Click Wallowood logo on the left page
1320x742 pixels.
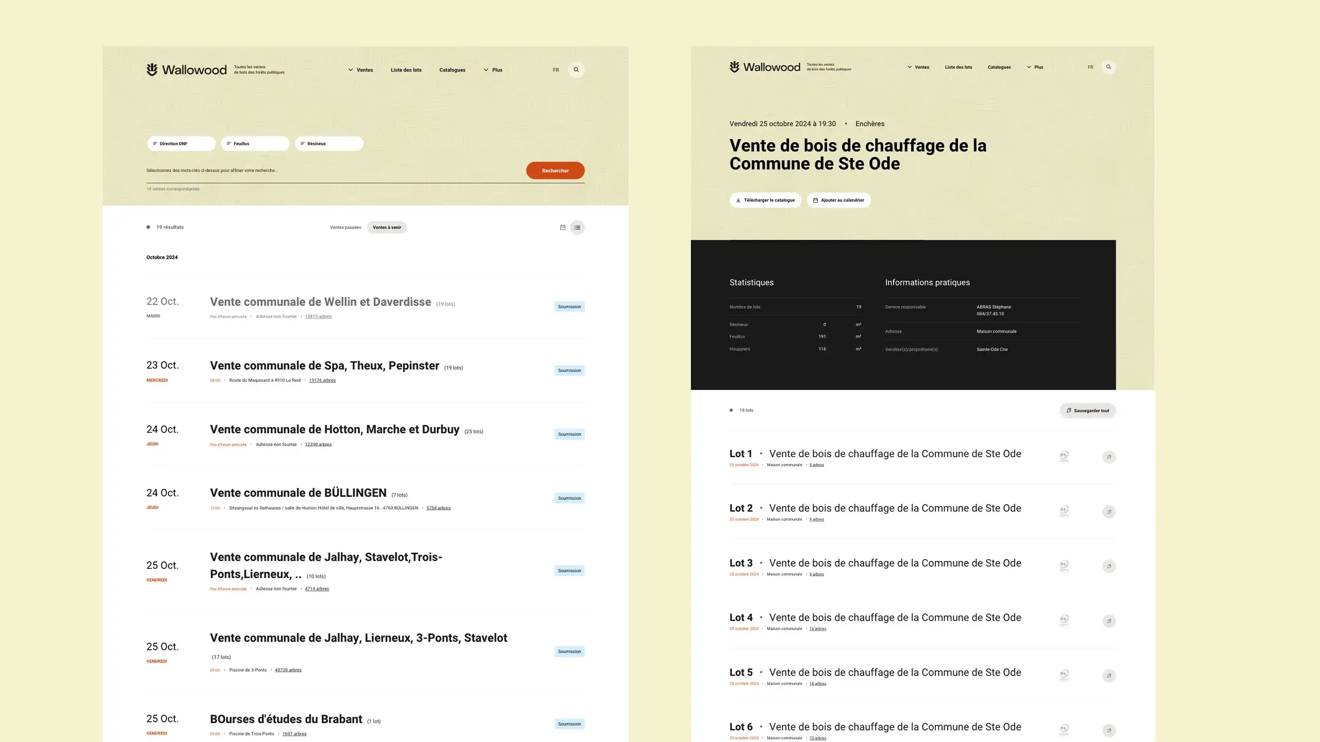click(x=186, y=70)
